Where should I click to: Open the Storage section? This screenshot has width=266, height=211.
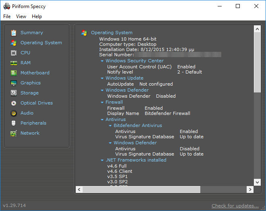pos(29,93)
